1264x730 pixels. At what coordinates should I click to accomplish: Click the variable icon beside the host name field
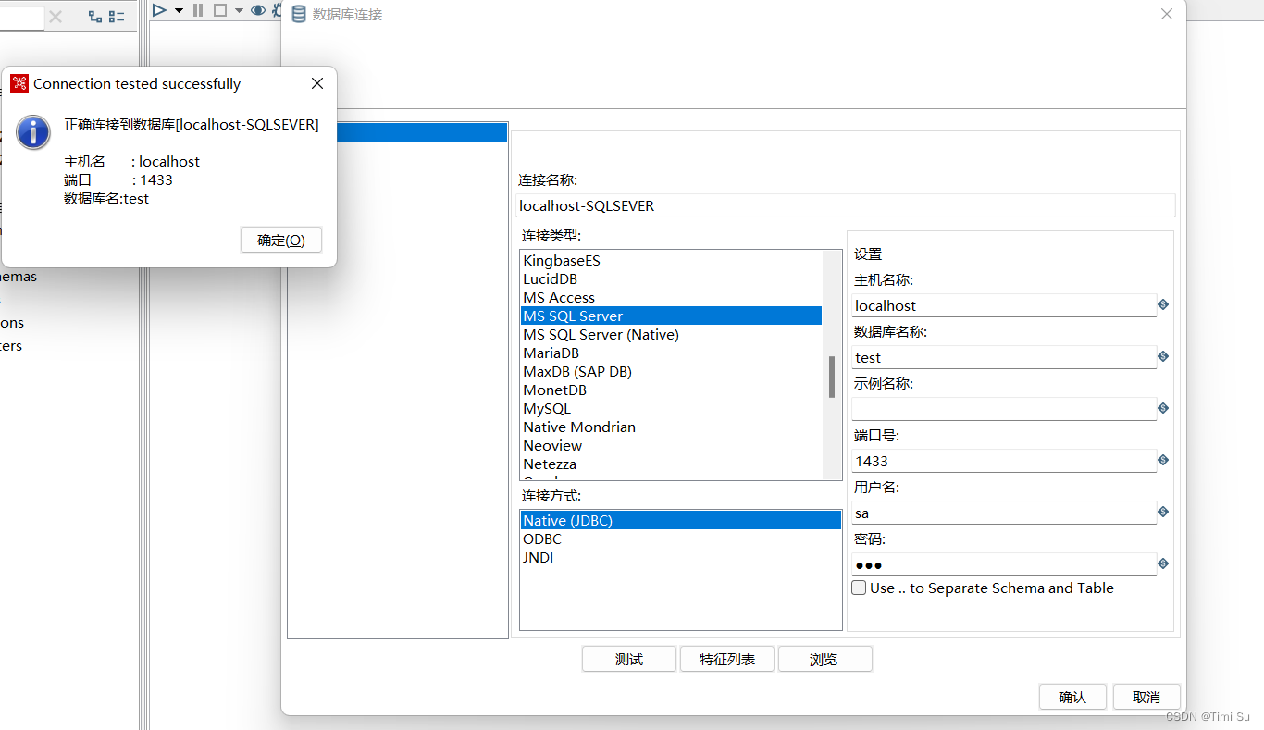coord(1163,304)
